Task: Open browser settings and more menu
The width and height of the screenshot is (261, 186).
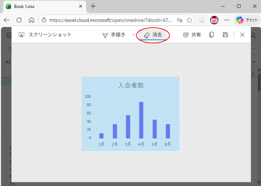Action: [x=227, y=20]
